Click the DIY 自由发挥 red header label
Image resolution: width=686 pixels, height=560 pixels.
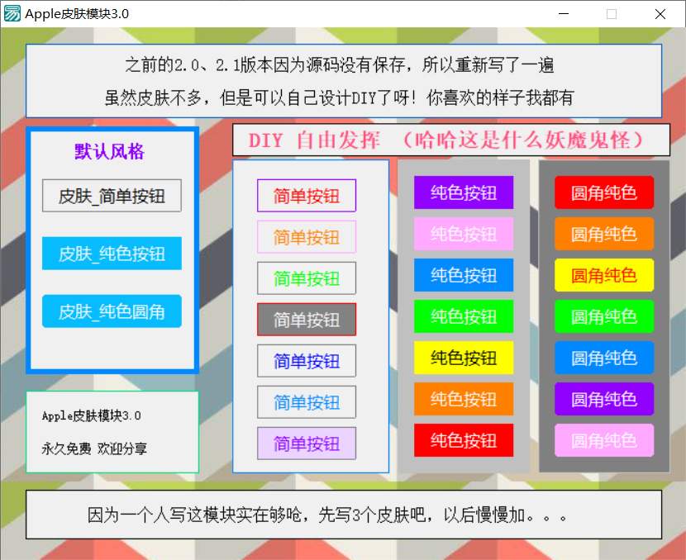[x=451, y=140]
